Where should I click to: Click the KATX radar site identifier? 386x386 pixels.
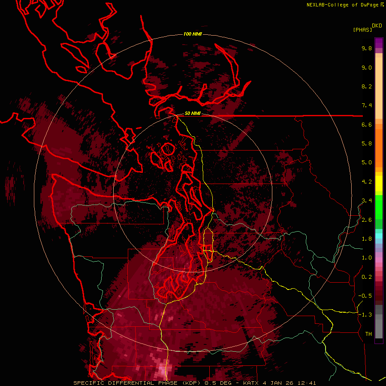pos(251,383)
